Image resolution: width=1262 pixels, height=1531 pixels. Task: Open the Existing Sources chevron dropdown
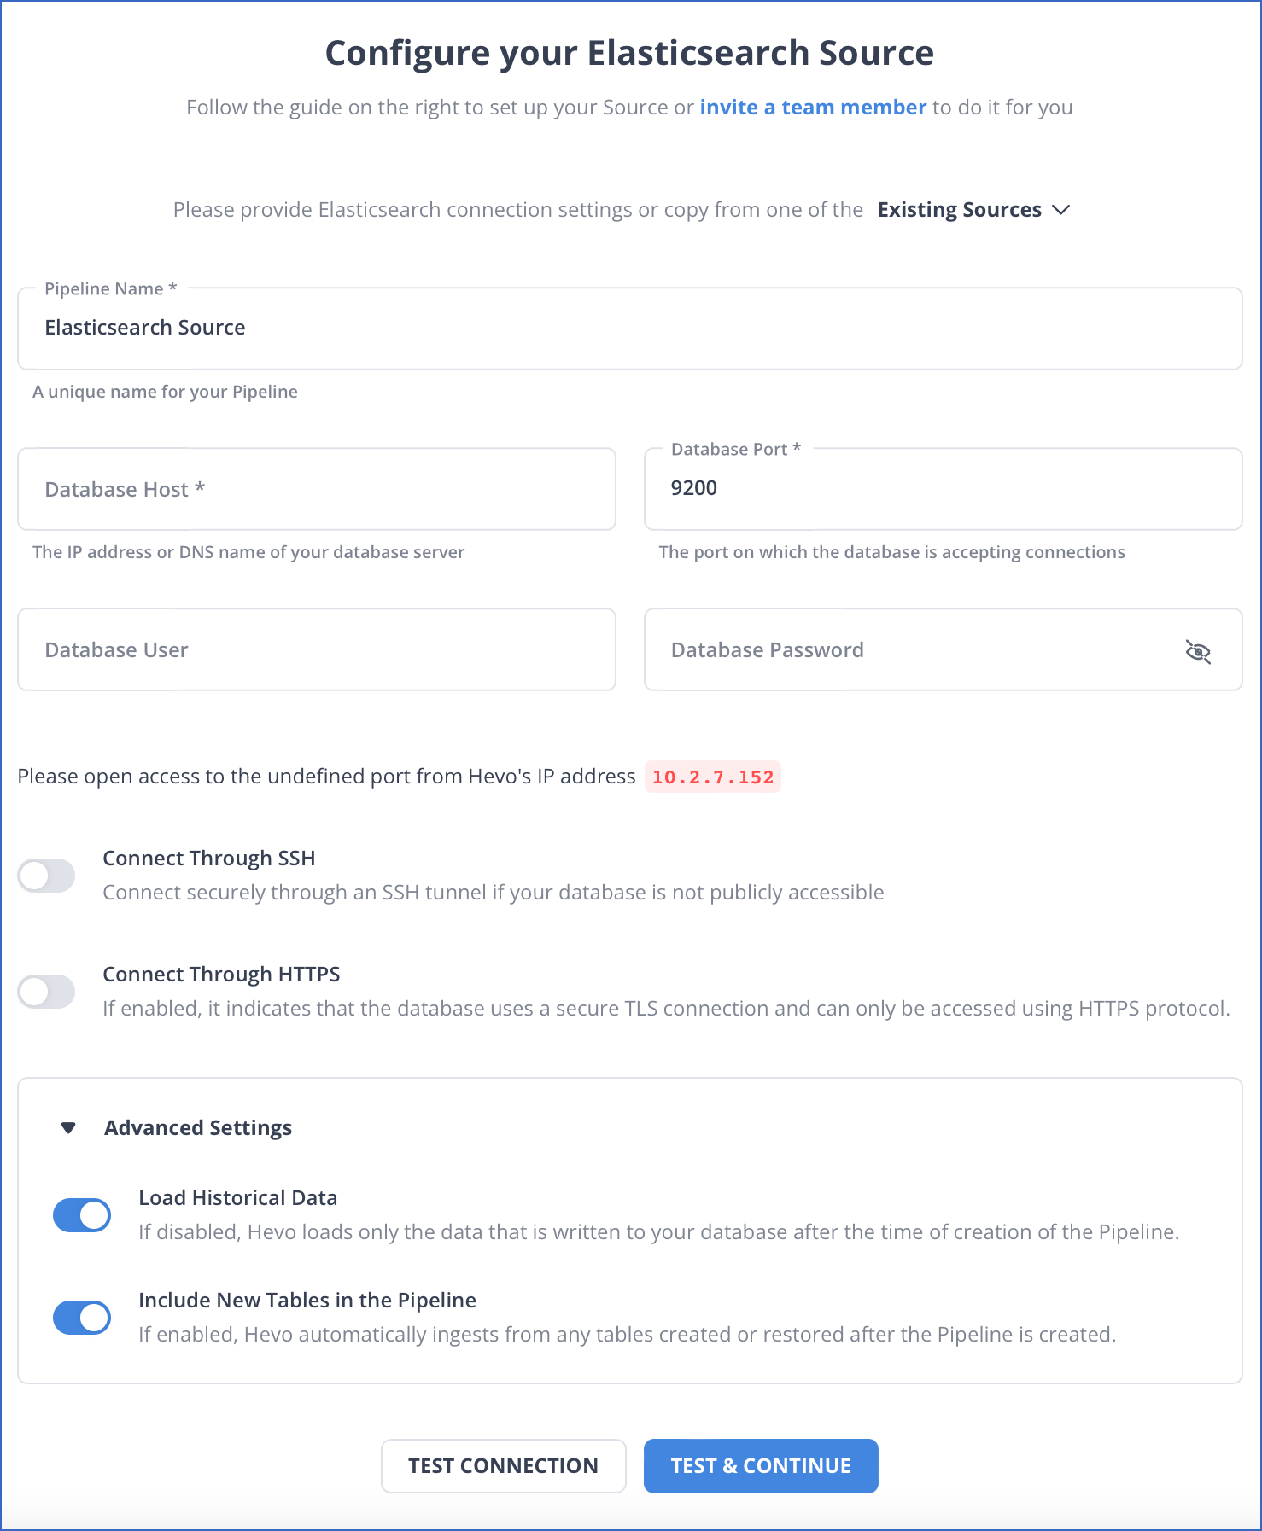click(x=1060, y=210)
